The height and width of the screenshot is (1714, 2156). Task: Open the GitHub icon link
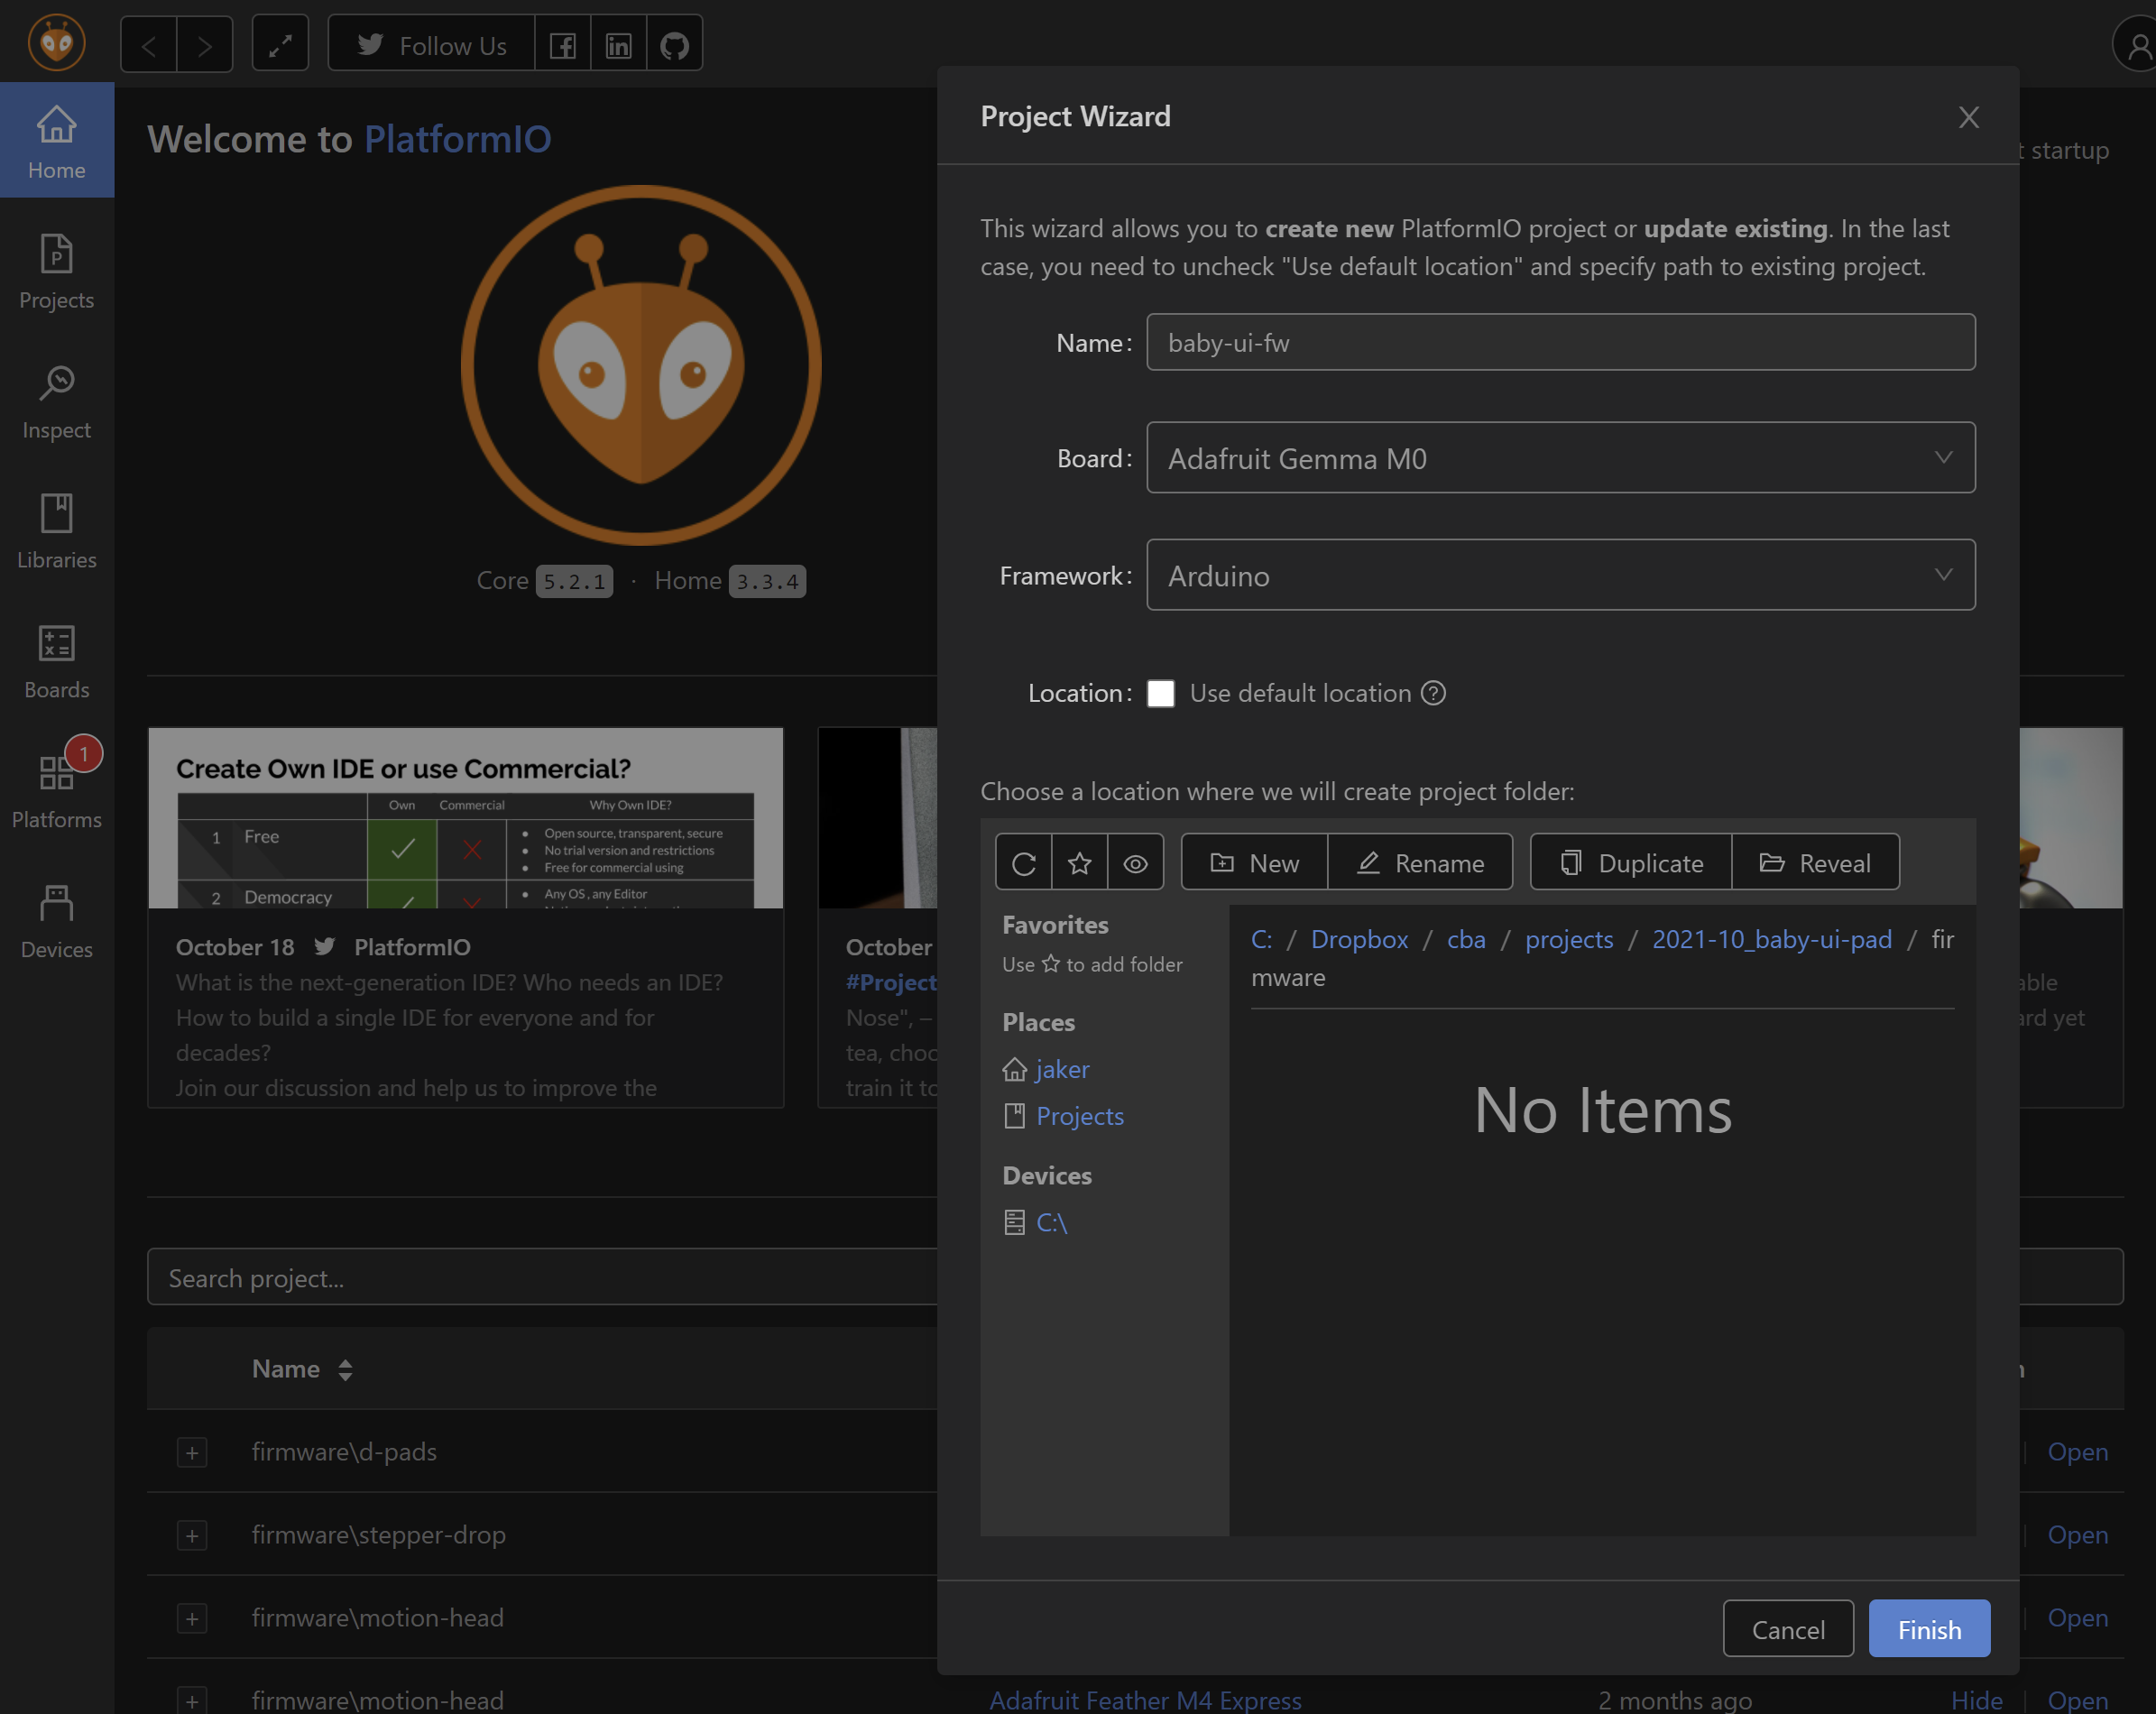674,45
